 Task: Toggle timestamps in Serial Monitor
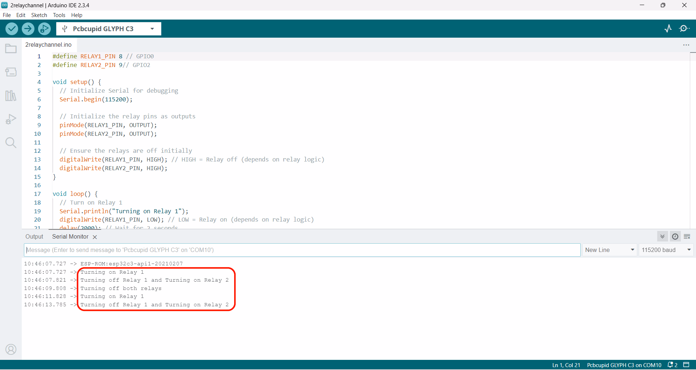(x=675, y=236)
